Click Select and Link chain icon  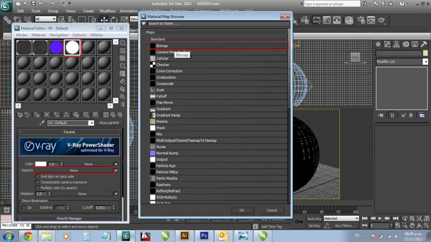8,20
